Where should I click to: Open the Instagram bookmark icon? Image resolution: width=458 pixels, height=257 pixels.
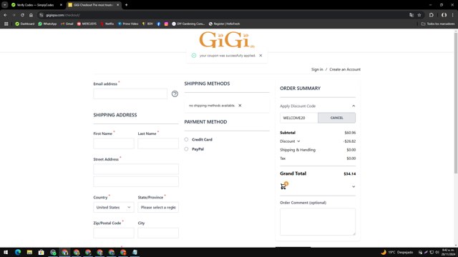pyautogui.click(x=166, y=24)
